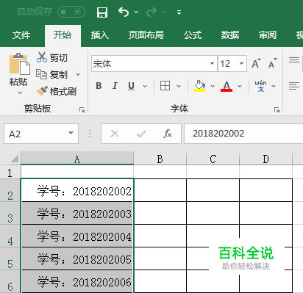Screen dimensions: 303x293
Task: Select column B header
Action: [160, 158]
